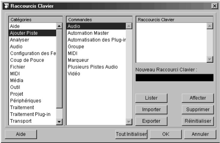
Task: Click scroll up arrow in Catégories list
Action: click(59, 26)
